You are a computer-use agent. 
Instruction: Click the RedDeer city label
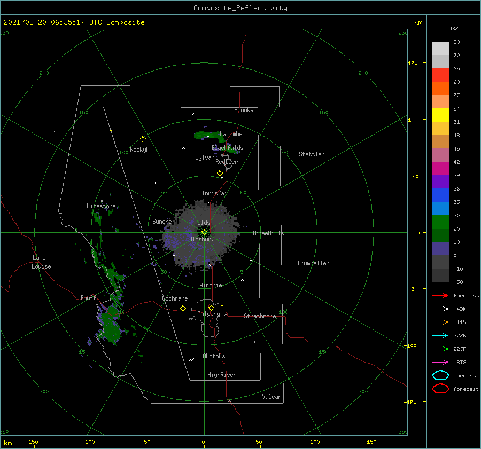227,162
